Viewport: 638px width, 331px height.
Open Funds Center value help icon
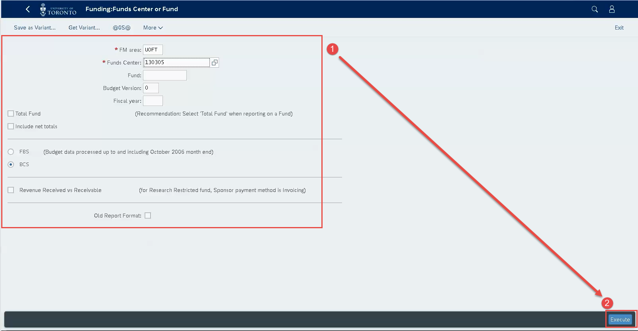(215, 63)
